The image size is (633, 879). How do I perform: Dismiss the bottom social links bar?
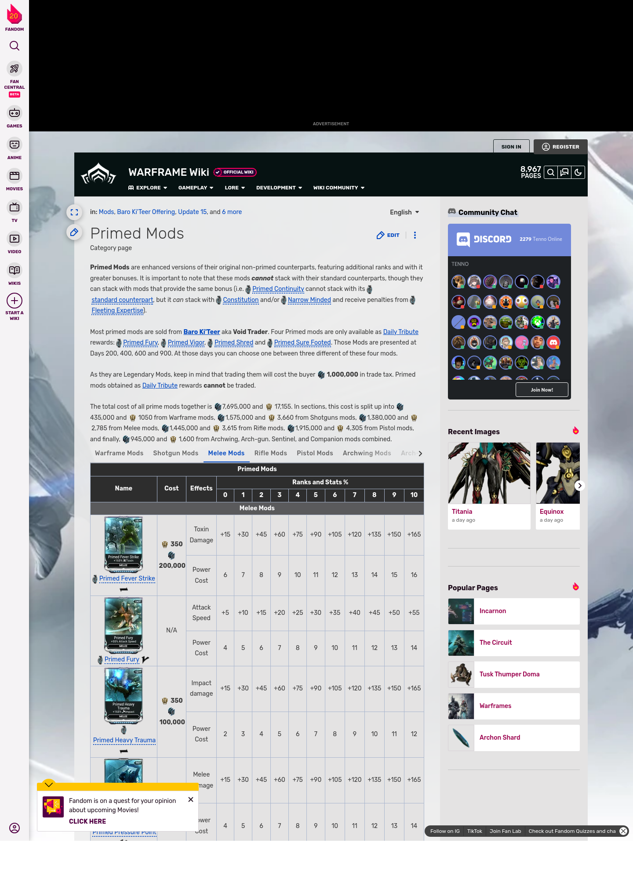[623, 831]
